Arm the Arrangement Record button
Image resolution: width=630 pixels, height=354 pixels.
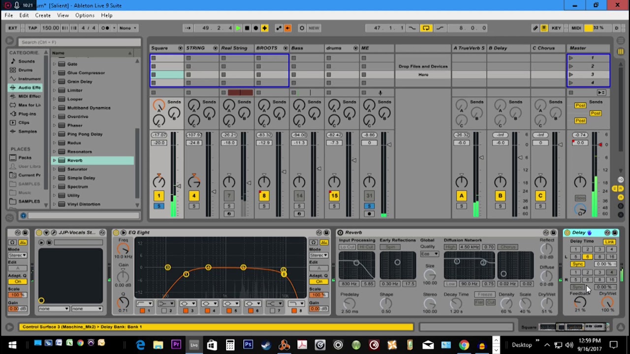256,28
